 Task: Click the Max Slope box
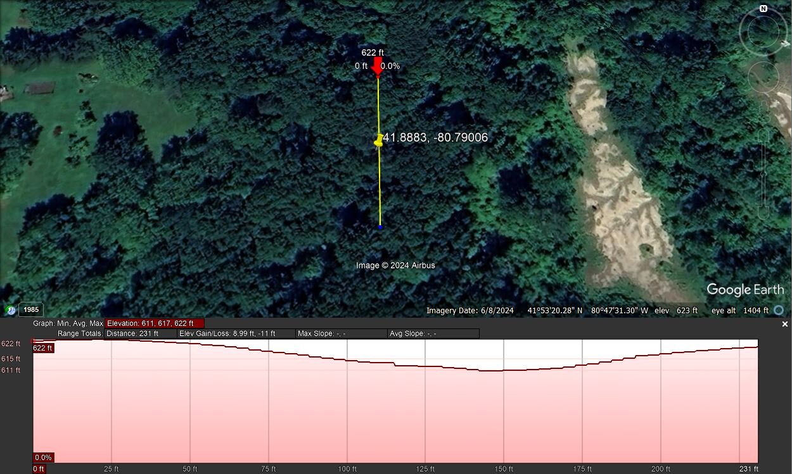341,334
